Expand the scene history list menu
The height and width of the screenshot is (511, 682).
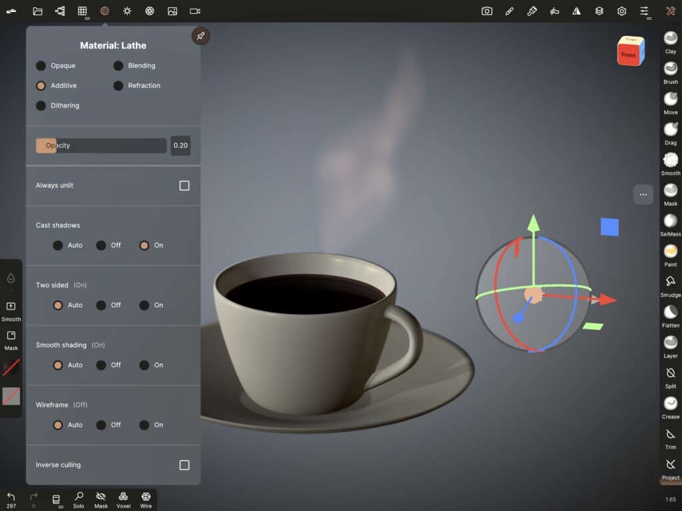(x=57, y=500)
